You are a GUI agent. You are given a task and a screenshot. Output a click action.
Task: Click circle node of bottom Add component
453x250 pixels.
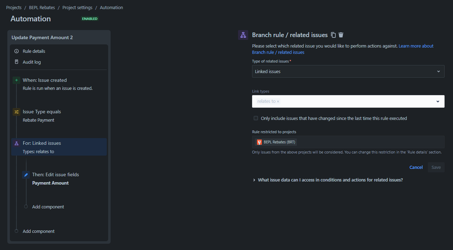coord(16,231)
